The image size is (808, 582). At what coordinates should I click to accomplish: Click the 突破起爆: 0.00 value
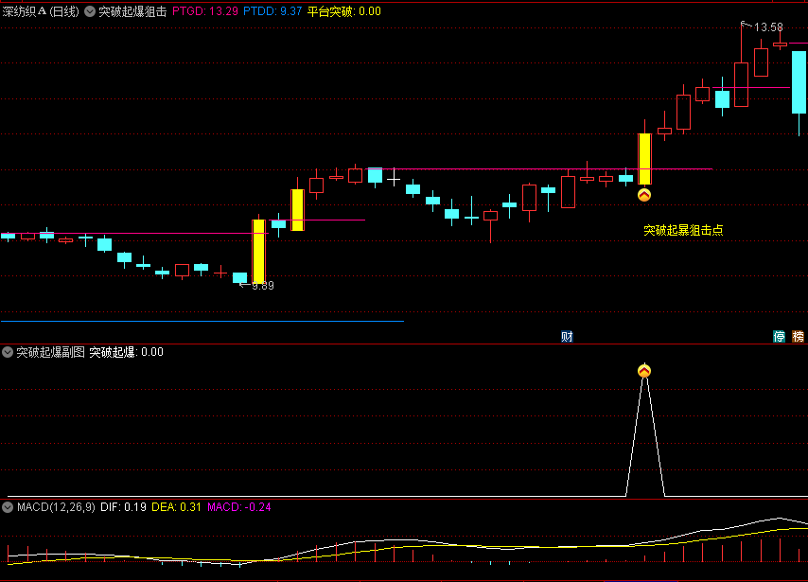click(x=126, y=352)
